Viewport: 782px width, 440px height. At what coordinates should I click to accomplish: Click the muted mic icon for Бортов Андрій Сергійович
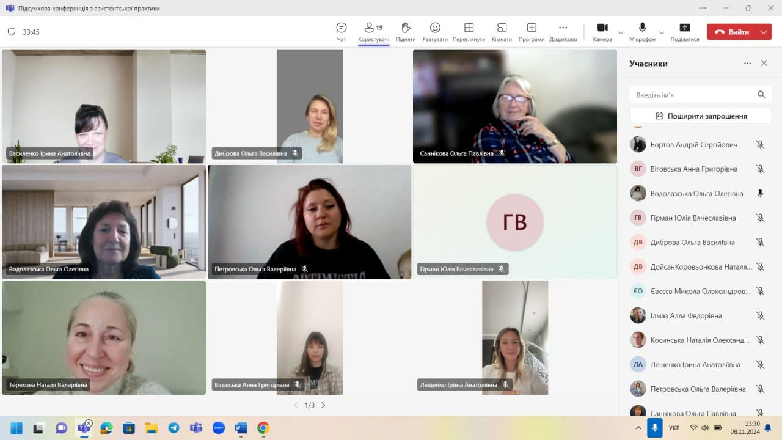tap(760, 145)
